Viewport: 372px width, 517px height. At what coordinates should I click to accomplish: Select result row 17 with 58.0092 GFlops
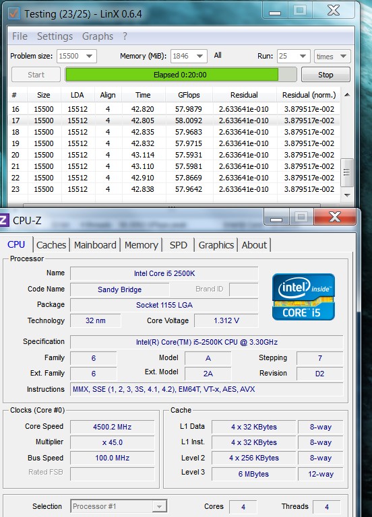coord(174,120)
